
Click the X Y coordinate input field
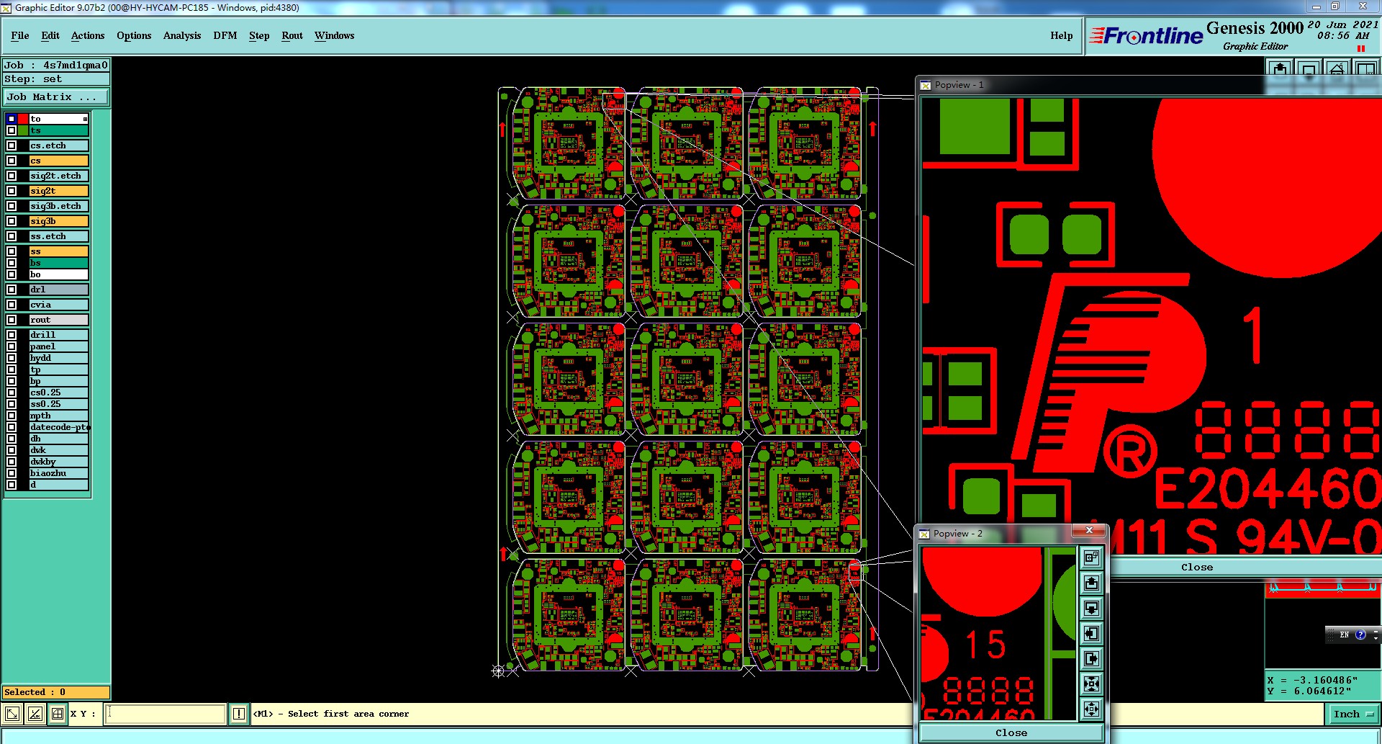166,714
